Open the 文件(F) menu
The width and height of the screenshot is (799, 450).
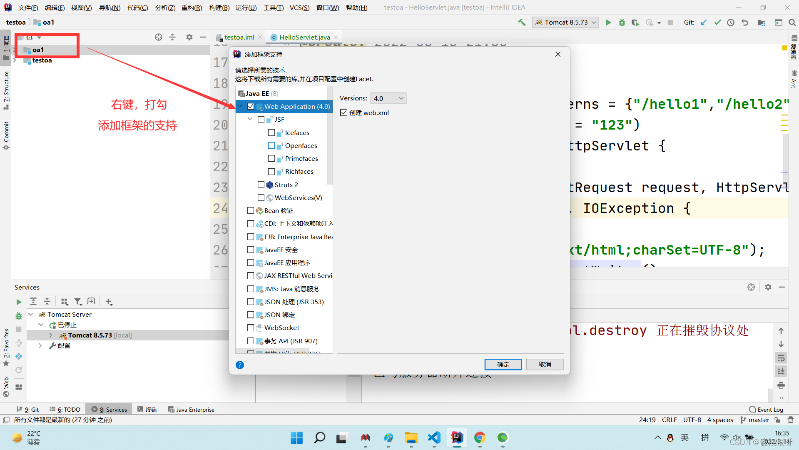(x=28, y=7)
